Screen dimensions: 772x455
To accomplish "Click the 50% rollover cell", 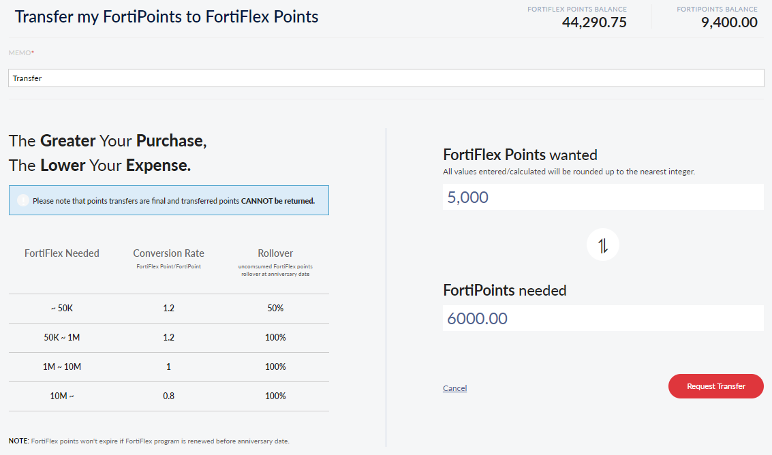I will coord(275,309).
